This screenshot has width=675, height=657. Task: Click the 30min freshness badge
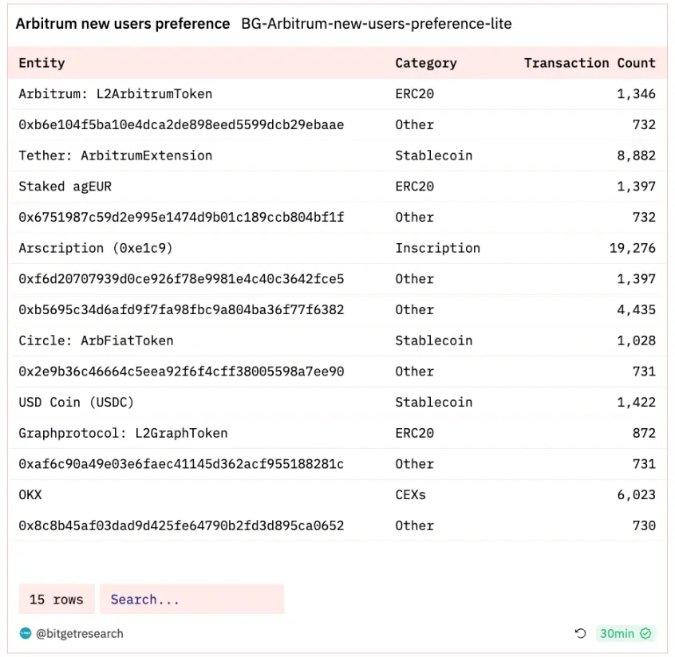[618, 634]
